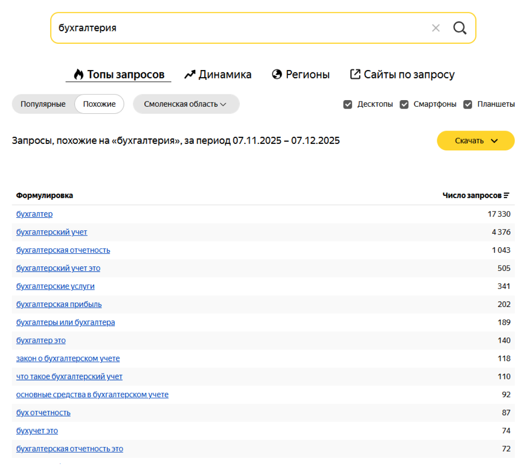
Task: Open the бухгалтерский учет это link
Action: (x=58, y=268)
